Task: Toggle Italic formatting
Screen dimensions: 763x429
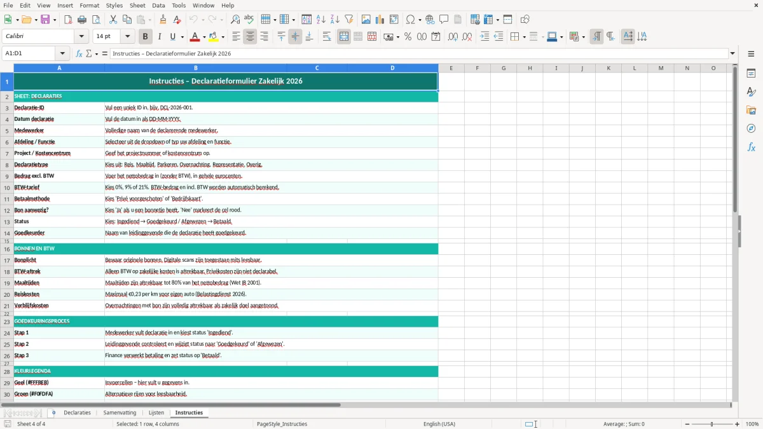Action: click(159, 37)
